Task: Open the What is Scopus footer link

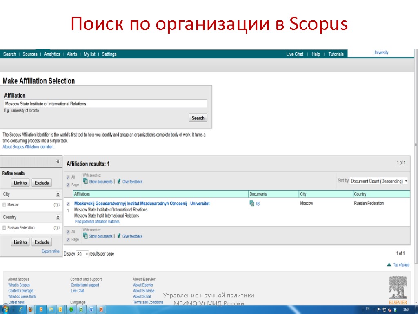Action: point(19,285)
